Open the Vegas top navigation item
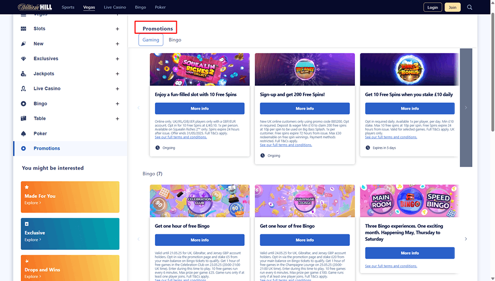This screenshot has width=495, height=281. [x=89, y=7]
